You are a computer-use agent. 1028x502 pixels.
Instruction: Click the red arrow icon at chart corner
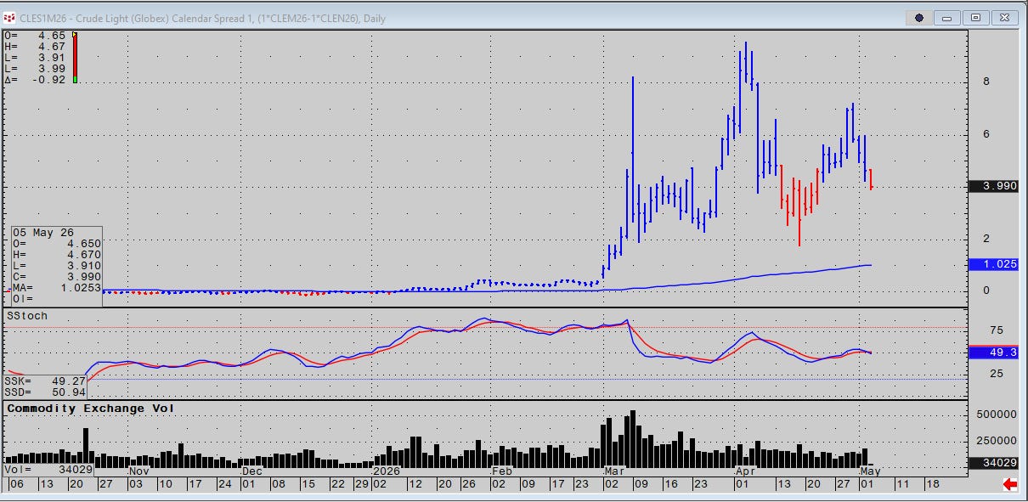(1010, 484)
